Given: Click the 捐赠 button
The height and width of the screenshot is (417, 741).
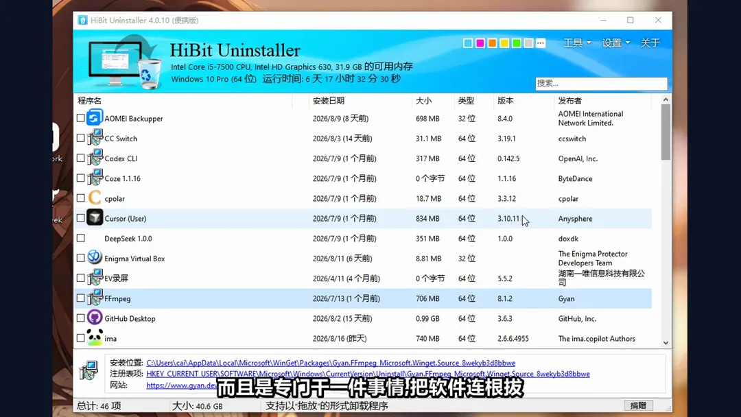Looking at the screenshot, I should [x=638, y=405].
